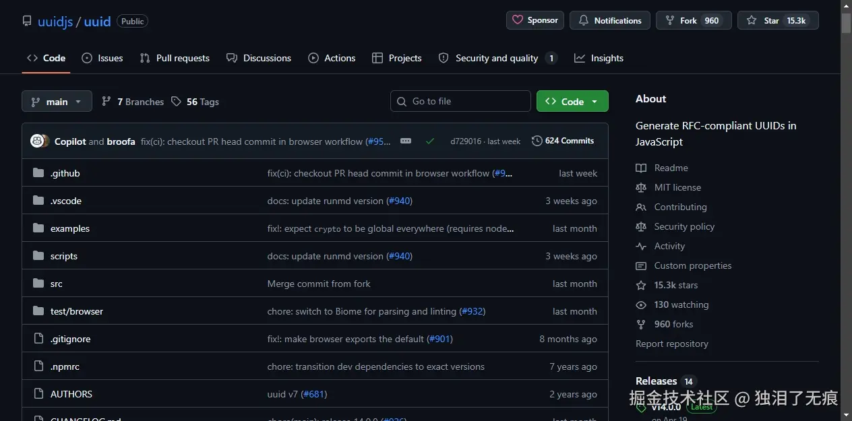Image resolution: width=852 pixels, height=421 pixels.
Task: Open the 7 Branches link
Action: (133, 102)
